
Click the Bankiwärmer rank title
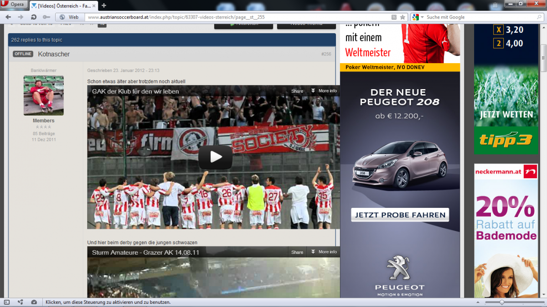pos(43,70)
